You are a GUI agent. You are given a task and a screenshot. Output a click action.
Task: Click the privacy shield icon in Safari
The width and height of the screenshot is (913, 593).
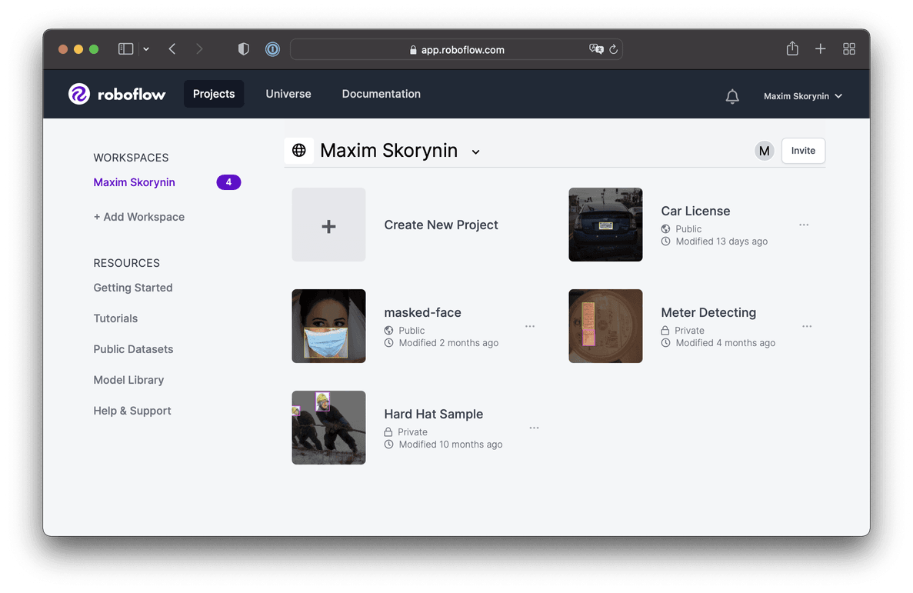(243, 48)
